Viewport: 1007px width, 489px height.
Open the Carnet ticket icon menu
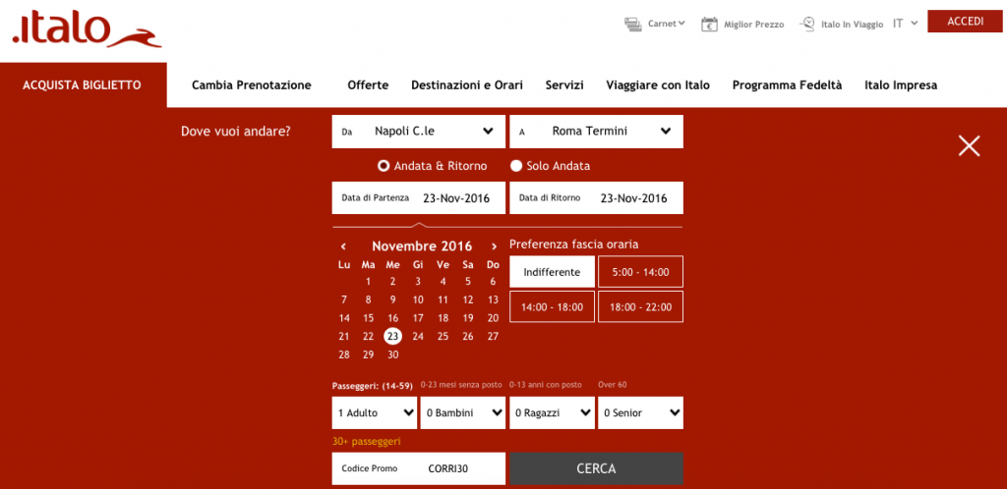(634, 24)
